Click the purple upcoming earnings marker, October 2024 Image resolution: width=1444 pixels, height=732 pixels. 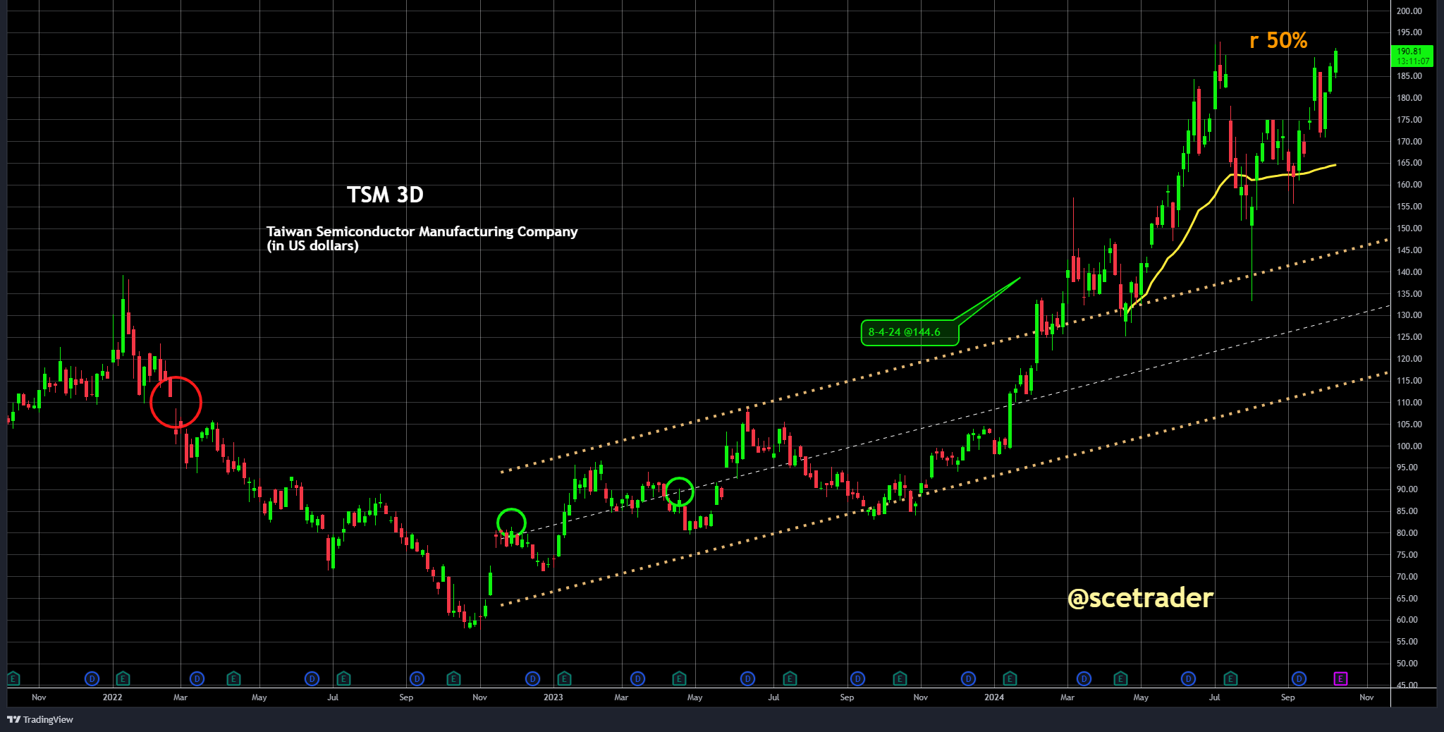(1340, 678)
